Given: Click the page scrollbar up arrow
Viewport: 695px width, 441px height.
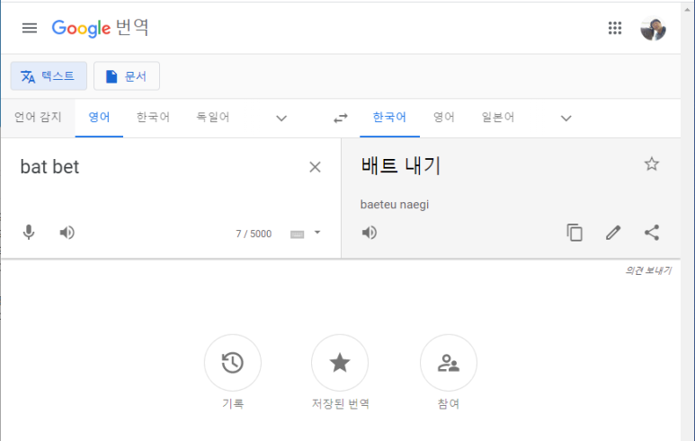Looking at the screenshot, I should [688, 9].
